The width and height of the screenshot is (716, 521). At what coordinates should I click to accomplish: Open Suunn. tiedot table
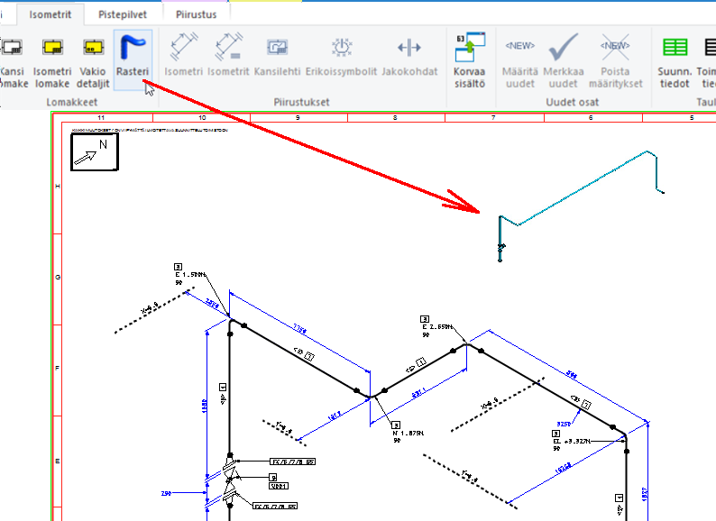[674, 48]
